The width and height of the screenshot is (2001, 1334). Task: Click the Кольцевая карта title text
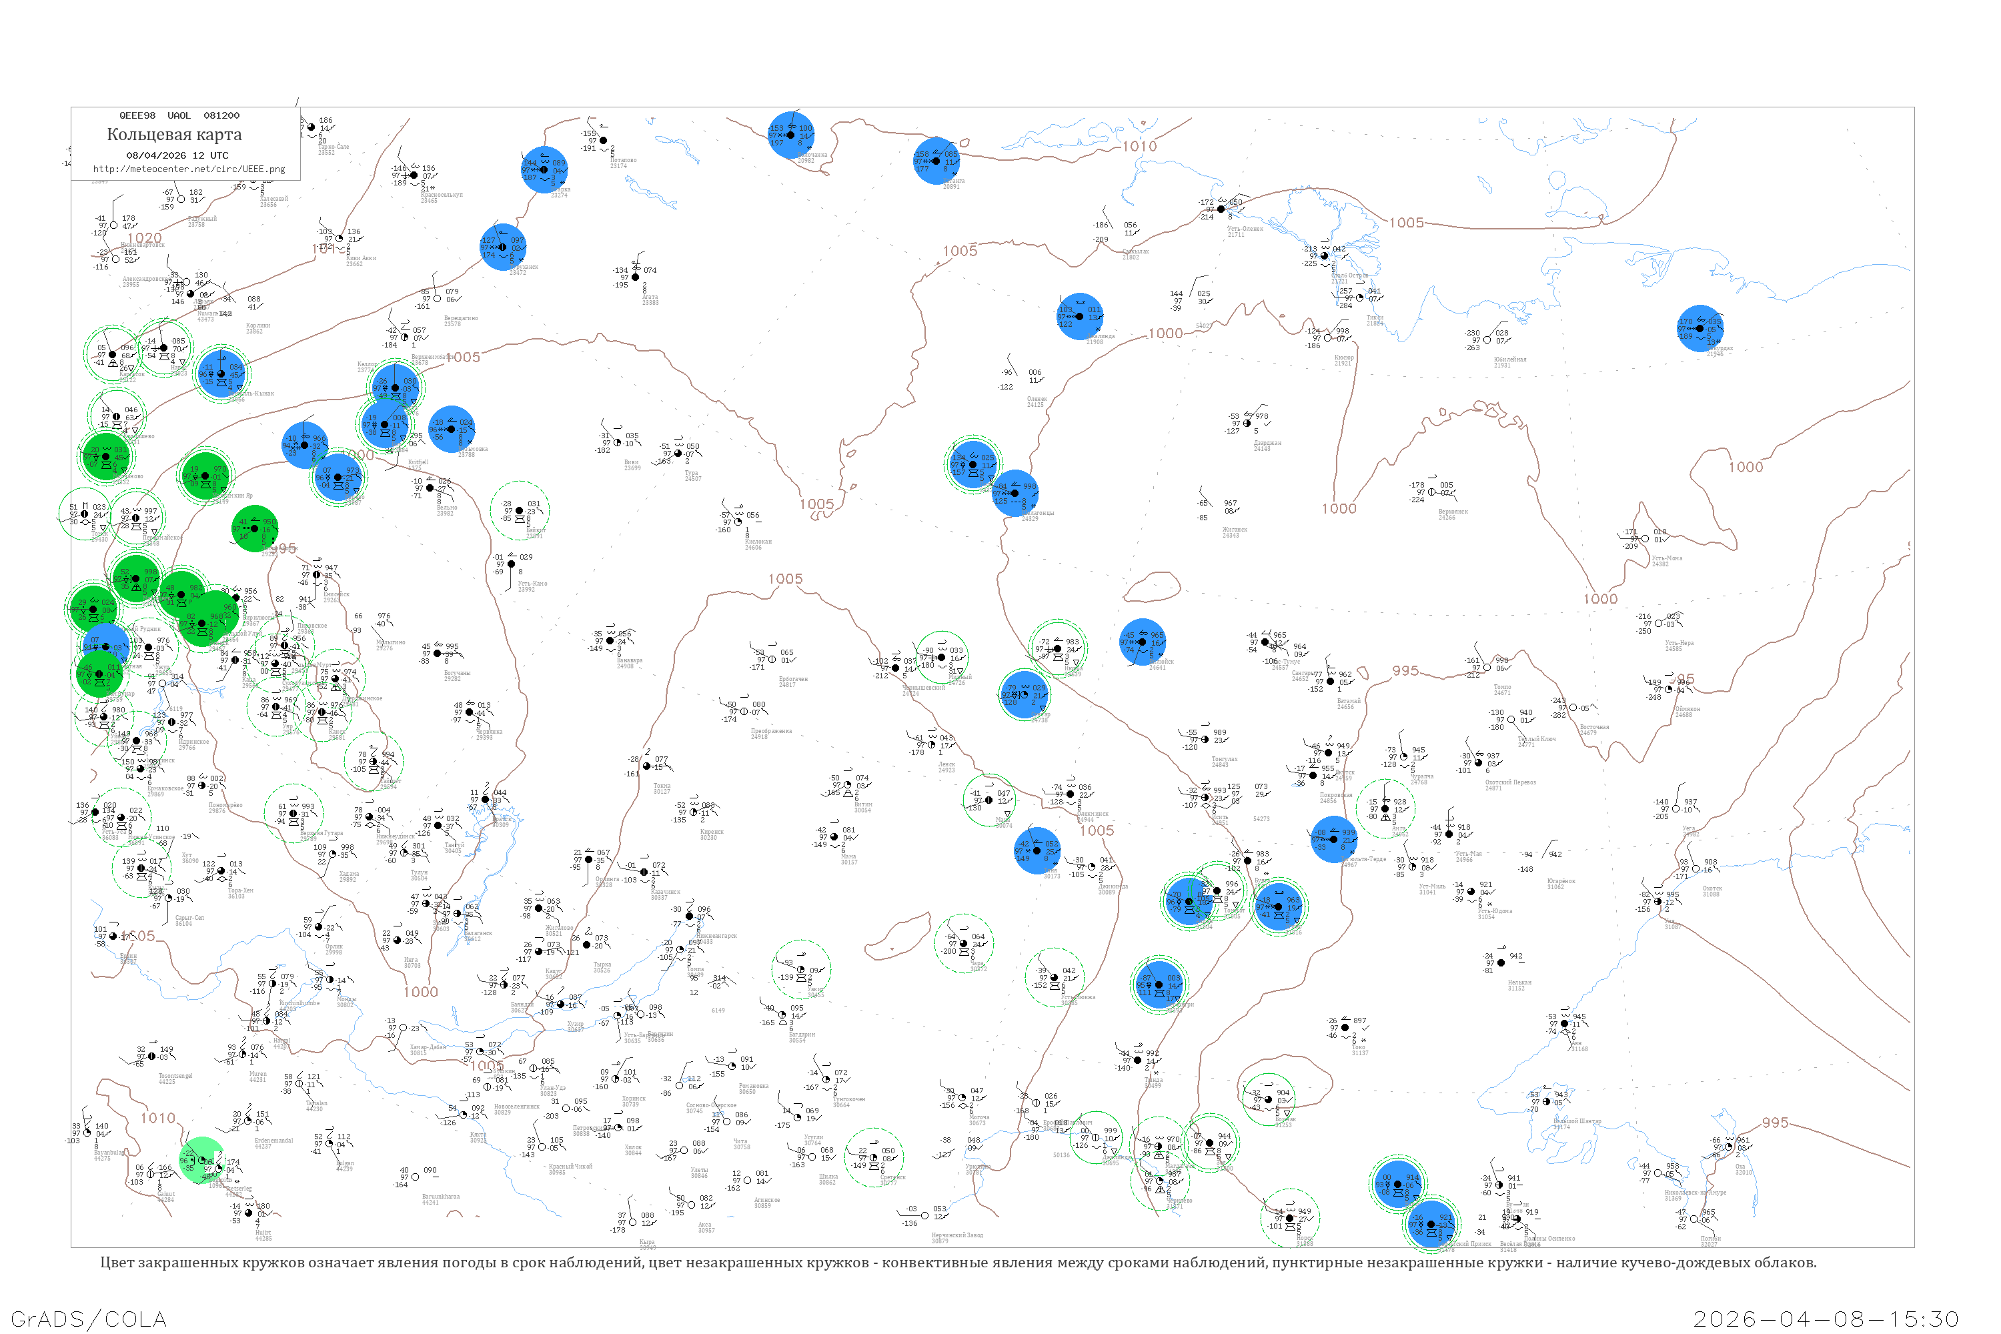(174, 135)
